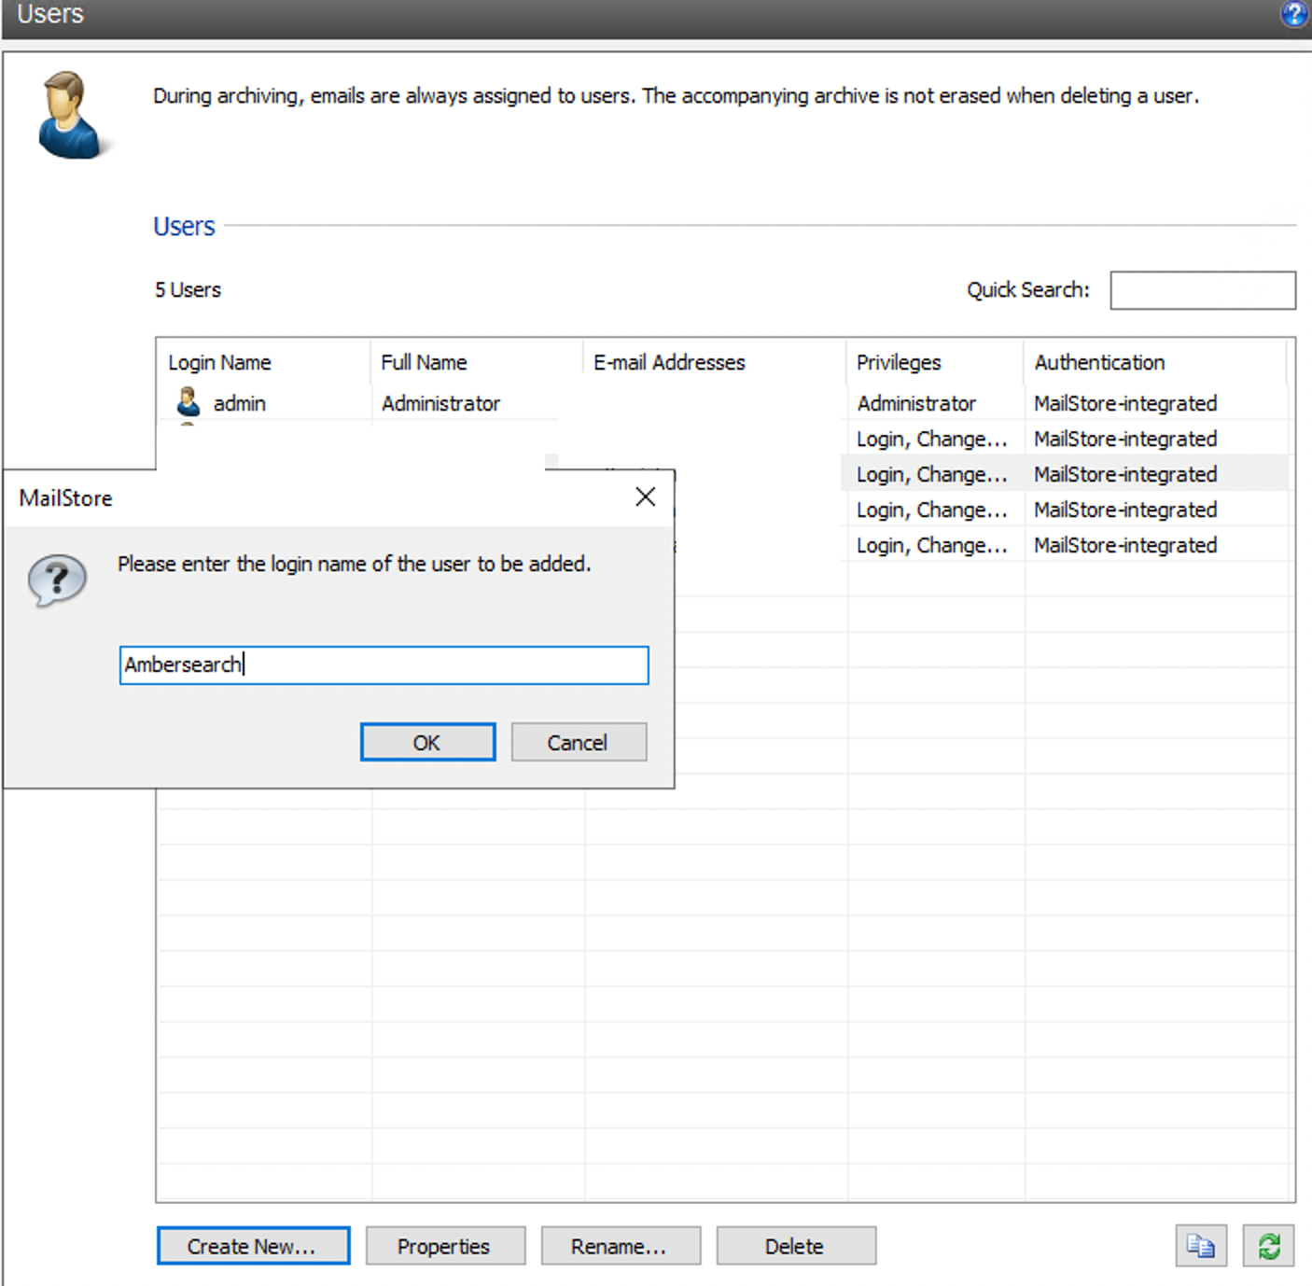
Task: Click the Delete user button
Action: (796, 1246)
